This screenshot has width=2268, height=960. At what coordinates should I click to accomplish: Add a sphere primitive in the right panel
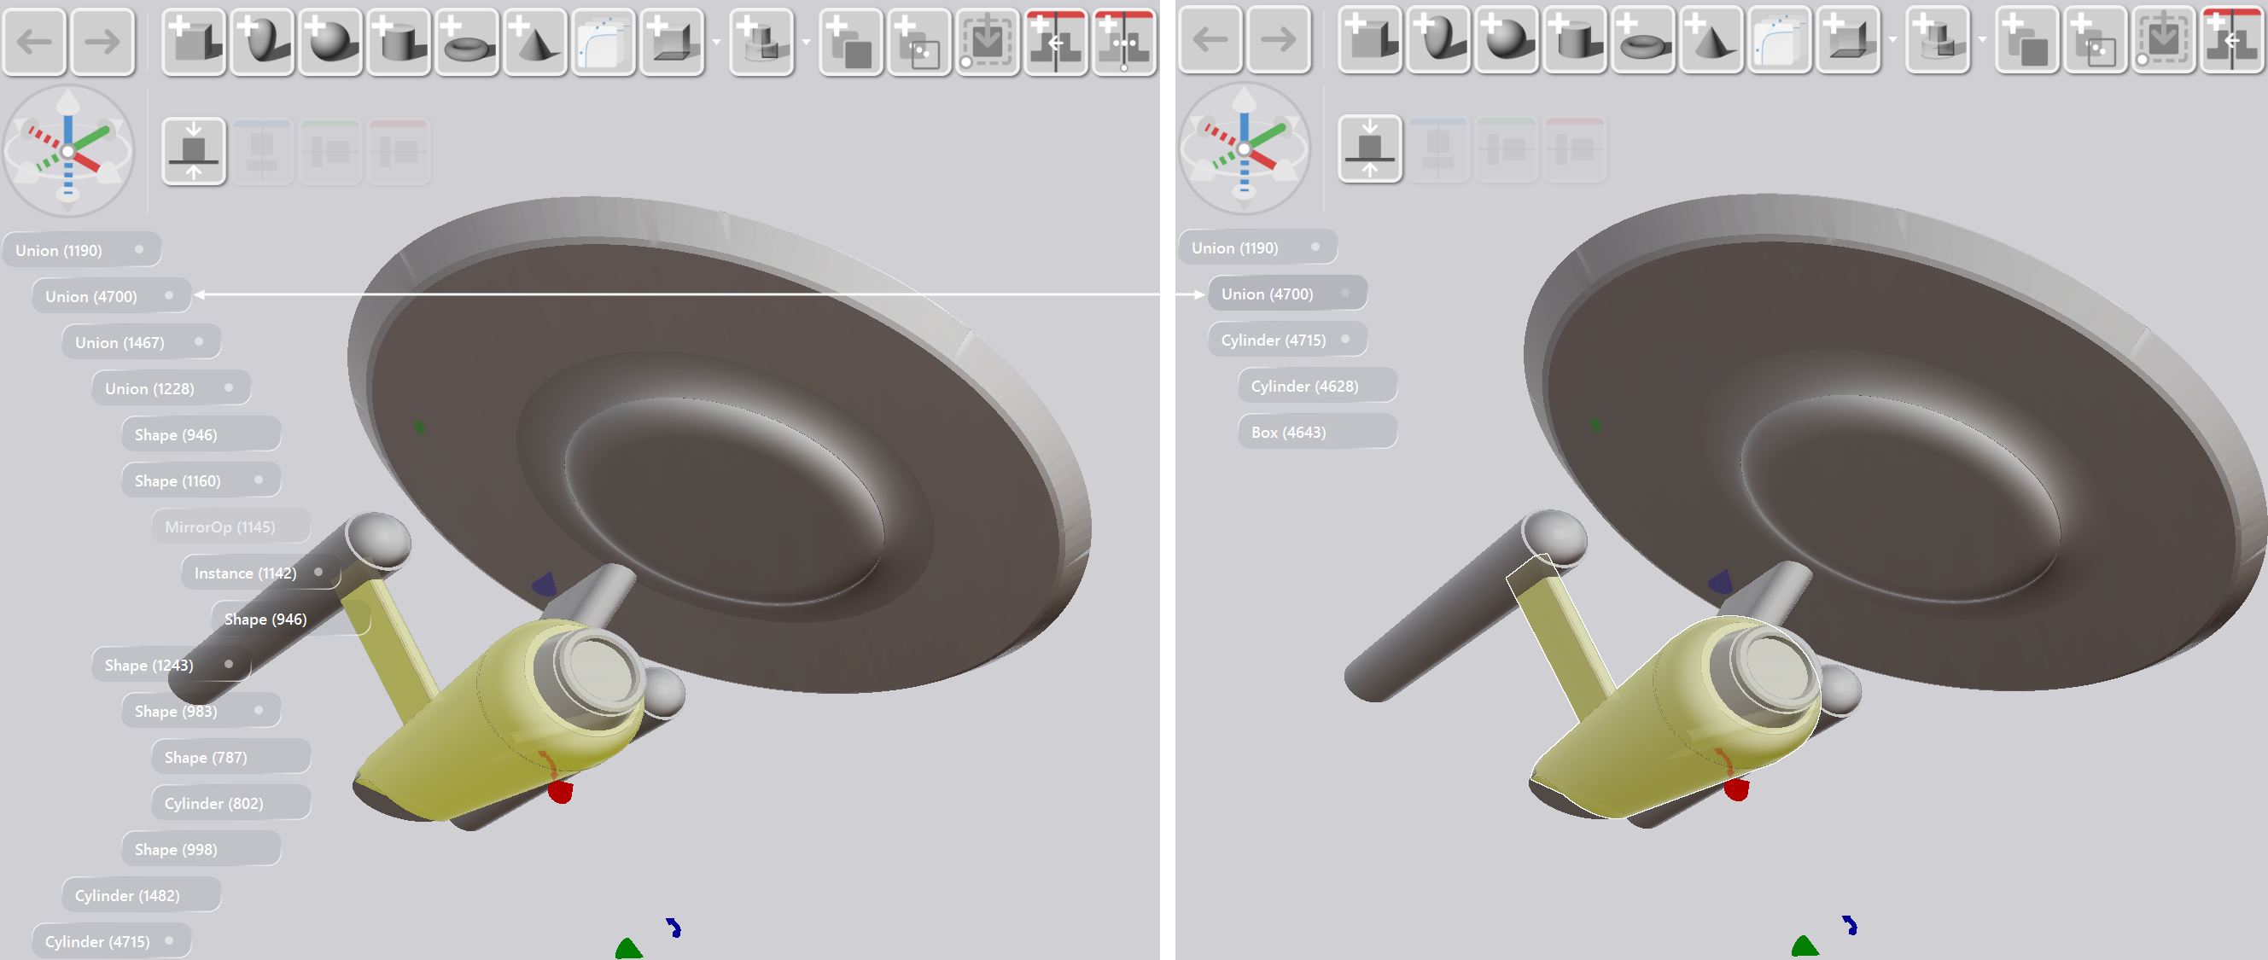[1507, 38]
